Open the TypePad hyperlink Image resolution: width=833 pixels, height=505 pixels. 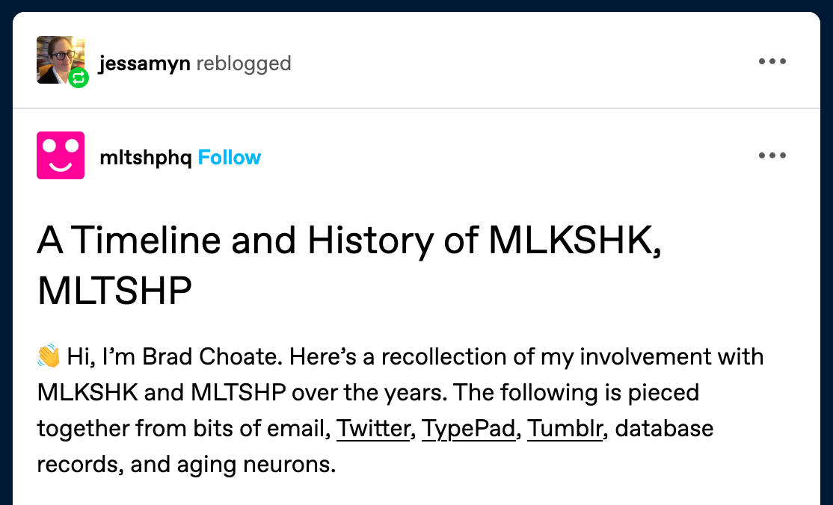pyautogui.click(x=469, y=430)
